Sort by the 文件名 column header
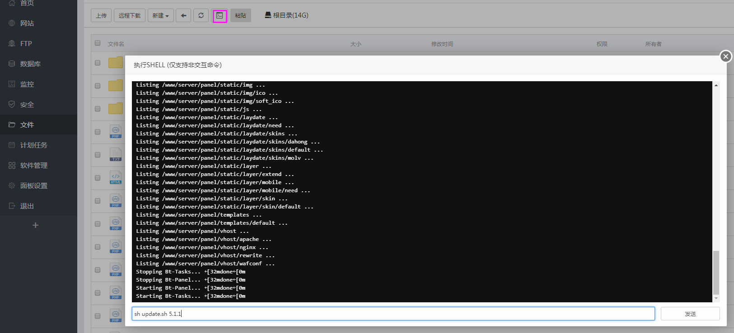734x333 pixels. (116, 44)
